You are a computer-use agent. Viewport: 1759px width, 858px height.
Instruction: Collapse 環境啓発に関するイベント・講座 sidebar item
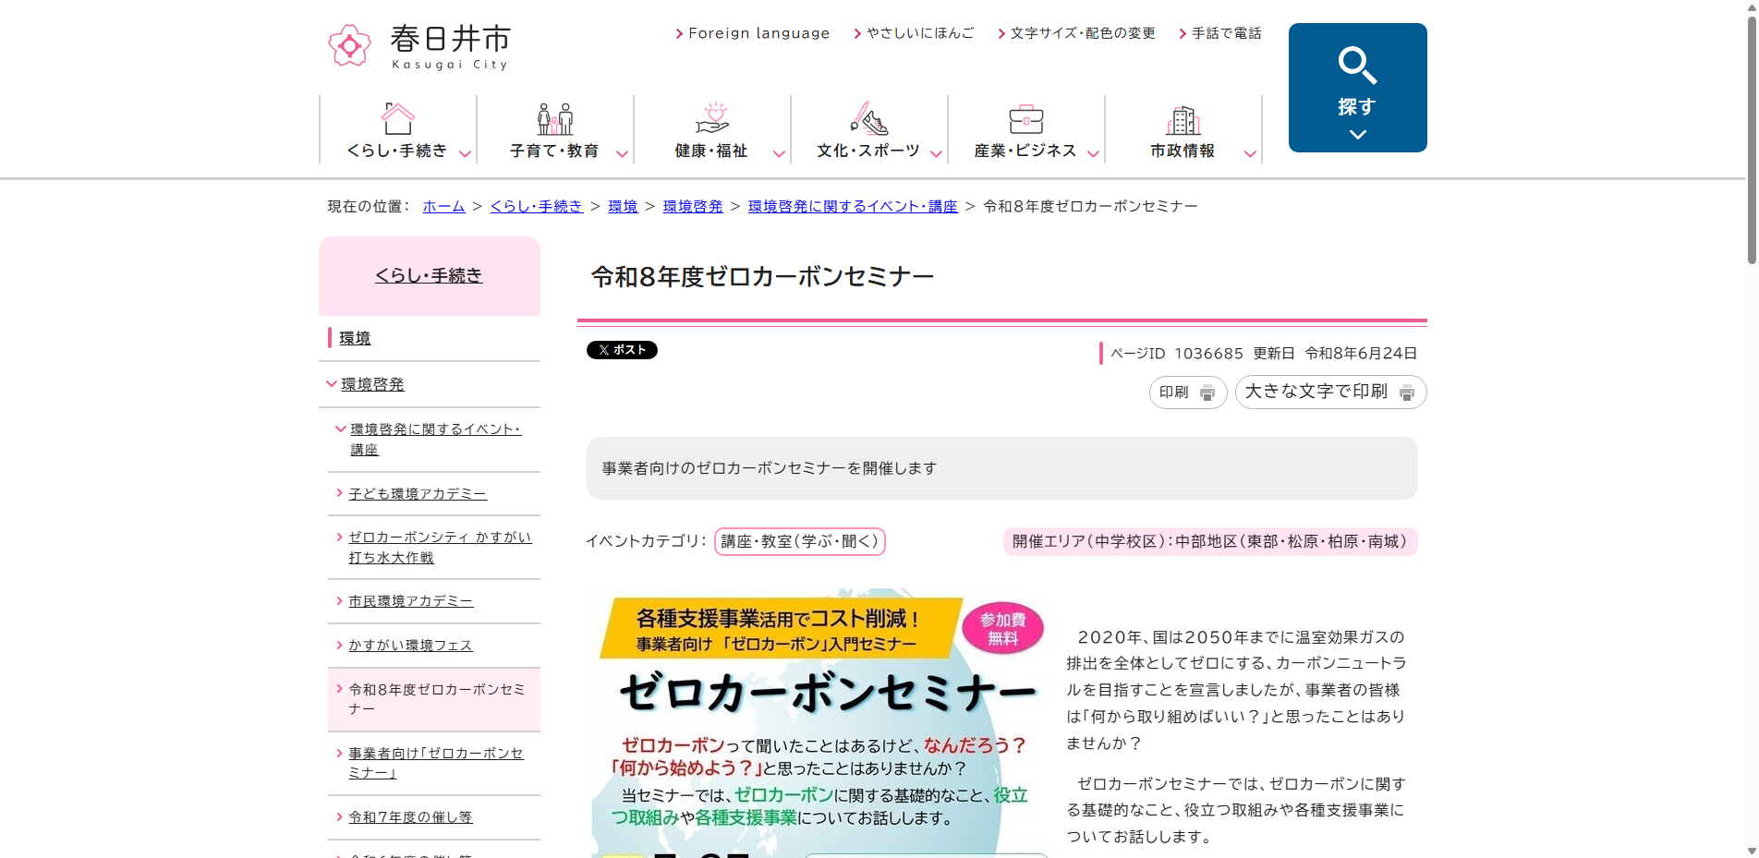[x=341, y=429]
